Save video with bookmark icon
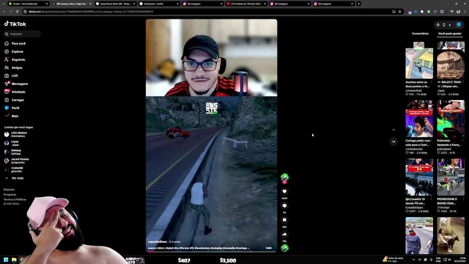Screen dimensions: 469x264 (284, 220)
